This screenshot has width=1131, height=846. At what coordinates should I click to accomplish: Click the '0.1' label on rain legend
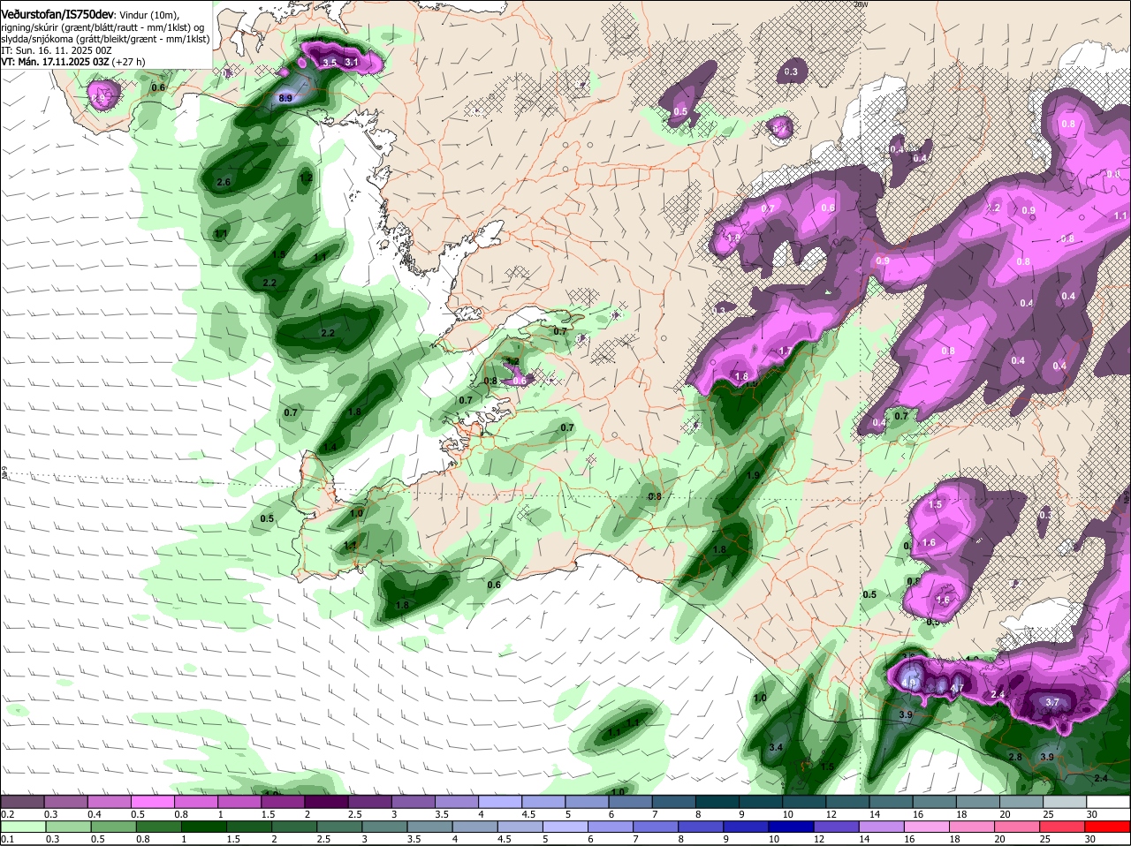(x=7, y=839)
